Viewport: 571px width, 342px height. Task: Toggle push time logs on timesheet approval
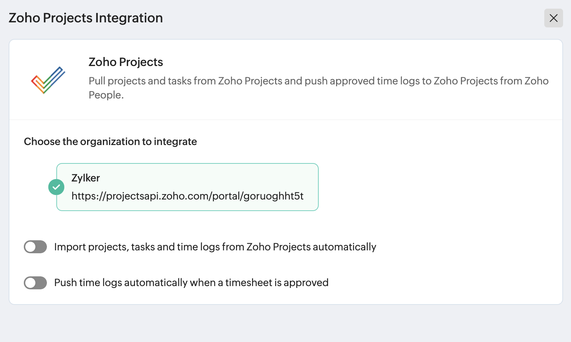pos(35,283)
